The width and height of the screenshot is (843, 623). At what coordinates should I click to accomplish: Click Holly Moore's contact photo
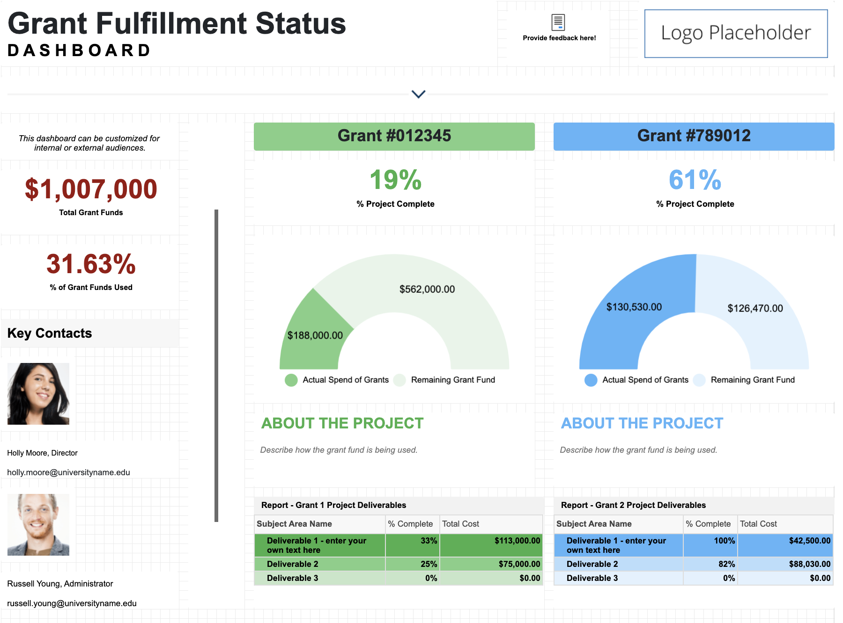coord(38,394)
